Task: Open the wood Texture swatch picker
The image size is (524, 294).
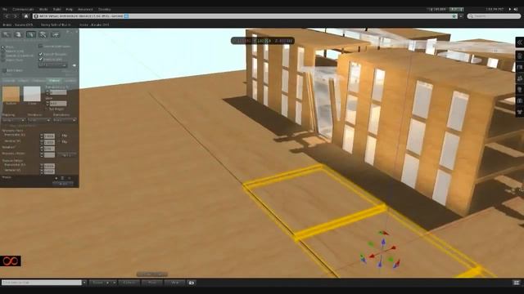Action: [x=11, y=94]
